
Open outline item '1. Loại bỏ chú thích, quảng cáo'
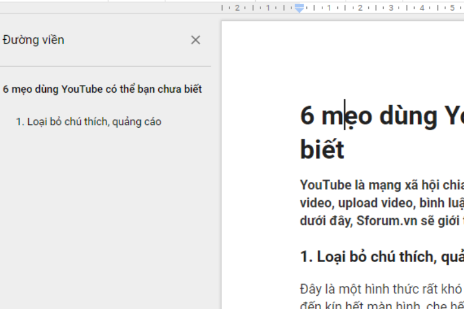coord(88,122)
